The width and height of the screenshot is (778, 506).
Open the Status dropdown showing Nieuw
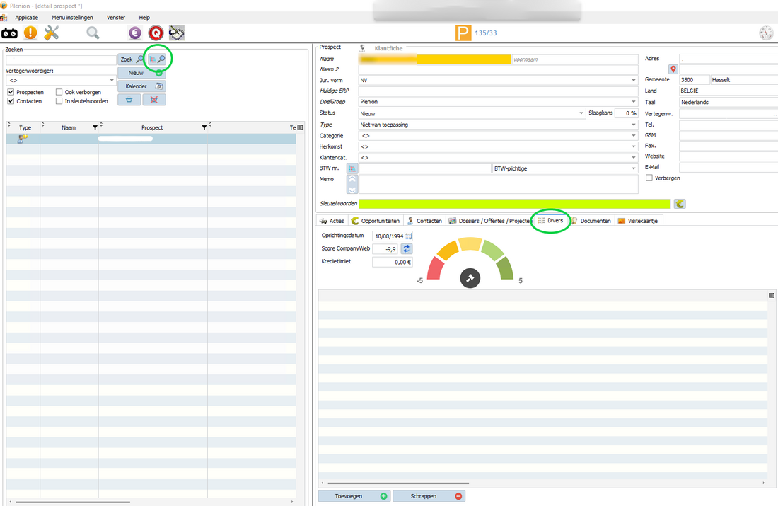tap(581, 113)
